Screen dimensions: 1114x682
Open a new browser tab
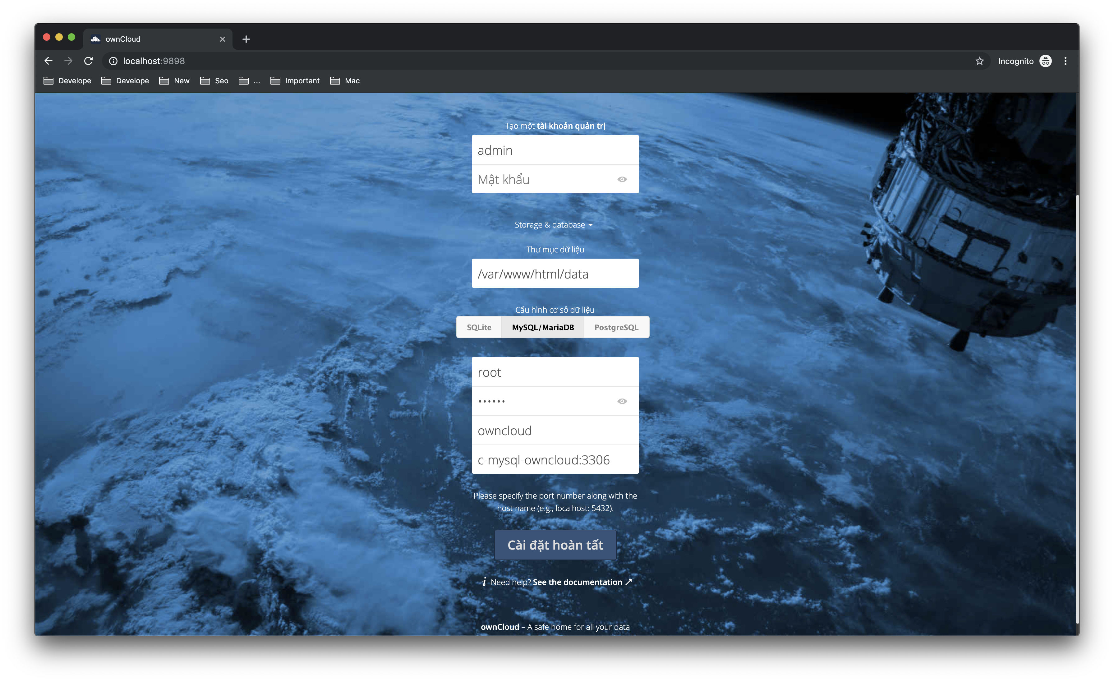click(x=246, y=39)
